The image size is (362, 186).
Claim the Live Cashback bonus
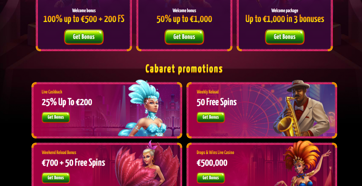(x=56, y=117)
